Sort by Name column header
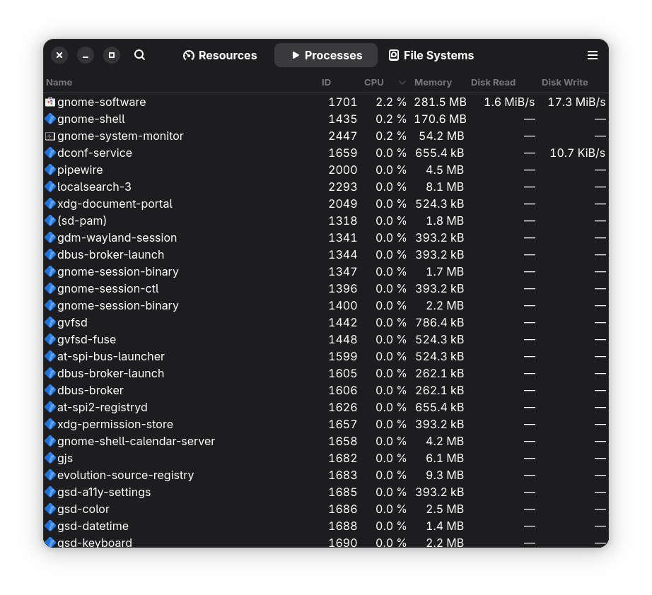Screen dimensions: 652x595 59,82
